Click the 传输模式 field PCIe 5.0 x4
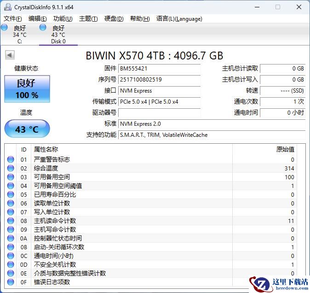310x293 pixels. pyautogui.click(x=159, y=102)
